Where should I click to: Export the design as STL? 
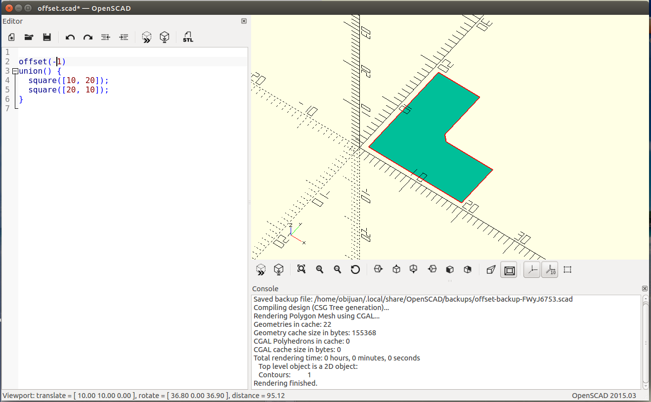[188, 37]
